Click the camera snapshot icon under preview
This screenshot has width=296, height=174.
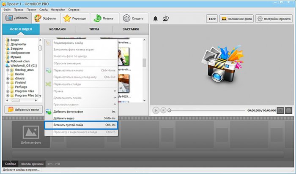click(280, 110)
